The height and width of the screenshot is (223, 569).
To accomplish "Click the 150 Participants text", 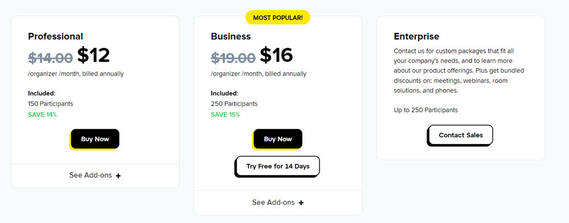I will point(51,104).
